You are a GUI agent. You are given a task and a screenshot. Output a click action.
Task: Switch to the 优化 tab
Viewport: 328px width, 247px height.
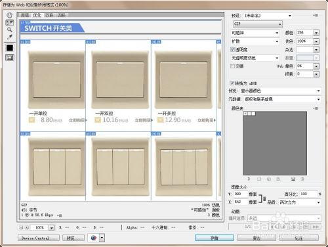tap(37, 15)
